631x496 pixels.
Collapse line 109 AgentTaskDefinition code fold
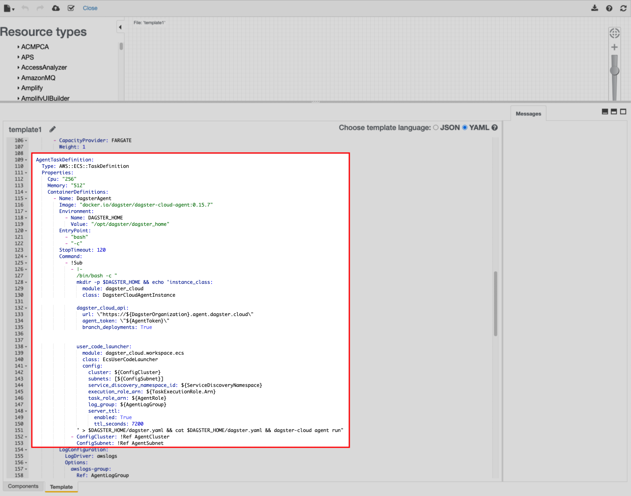[x=26, y=159]
